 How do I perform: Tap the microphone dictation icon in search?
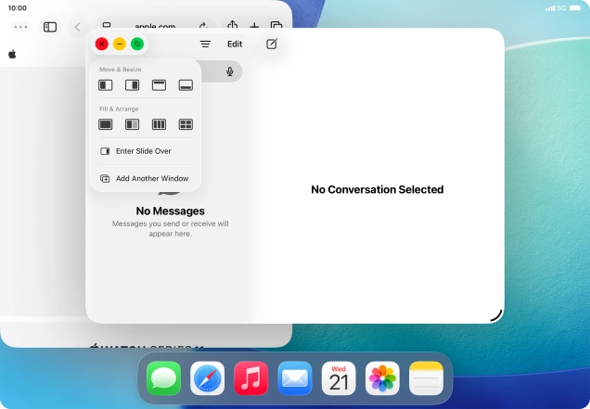click(x=229, y=71)
